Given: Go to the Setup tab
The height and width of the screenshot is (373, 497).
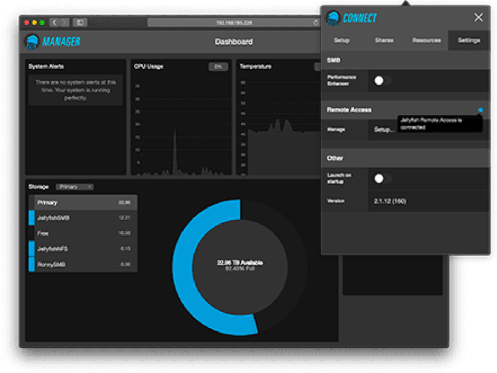Looking at the screenshot, I should [x=342, y=40].
